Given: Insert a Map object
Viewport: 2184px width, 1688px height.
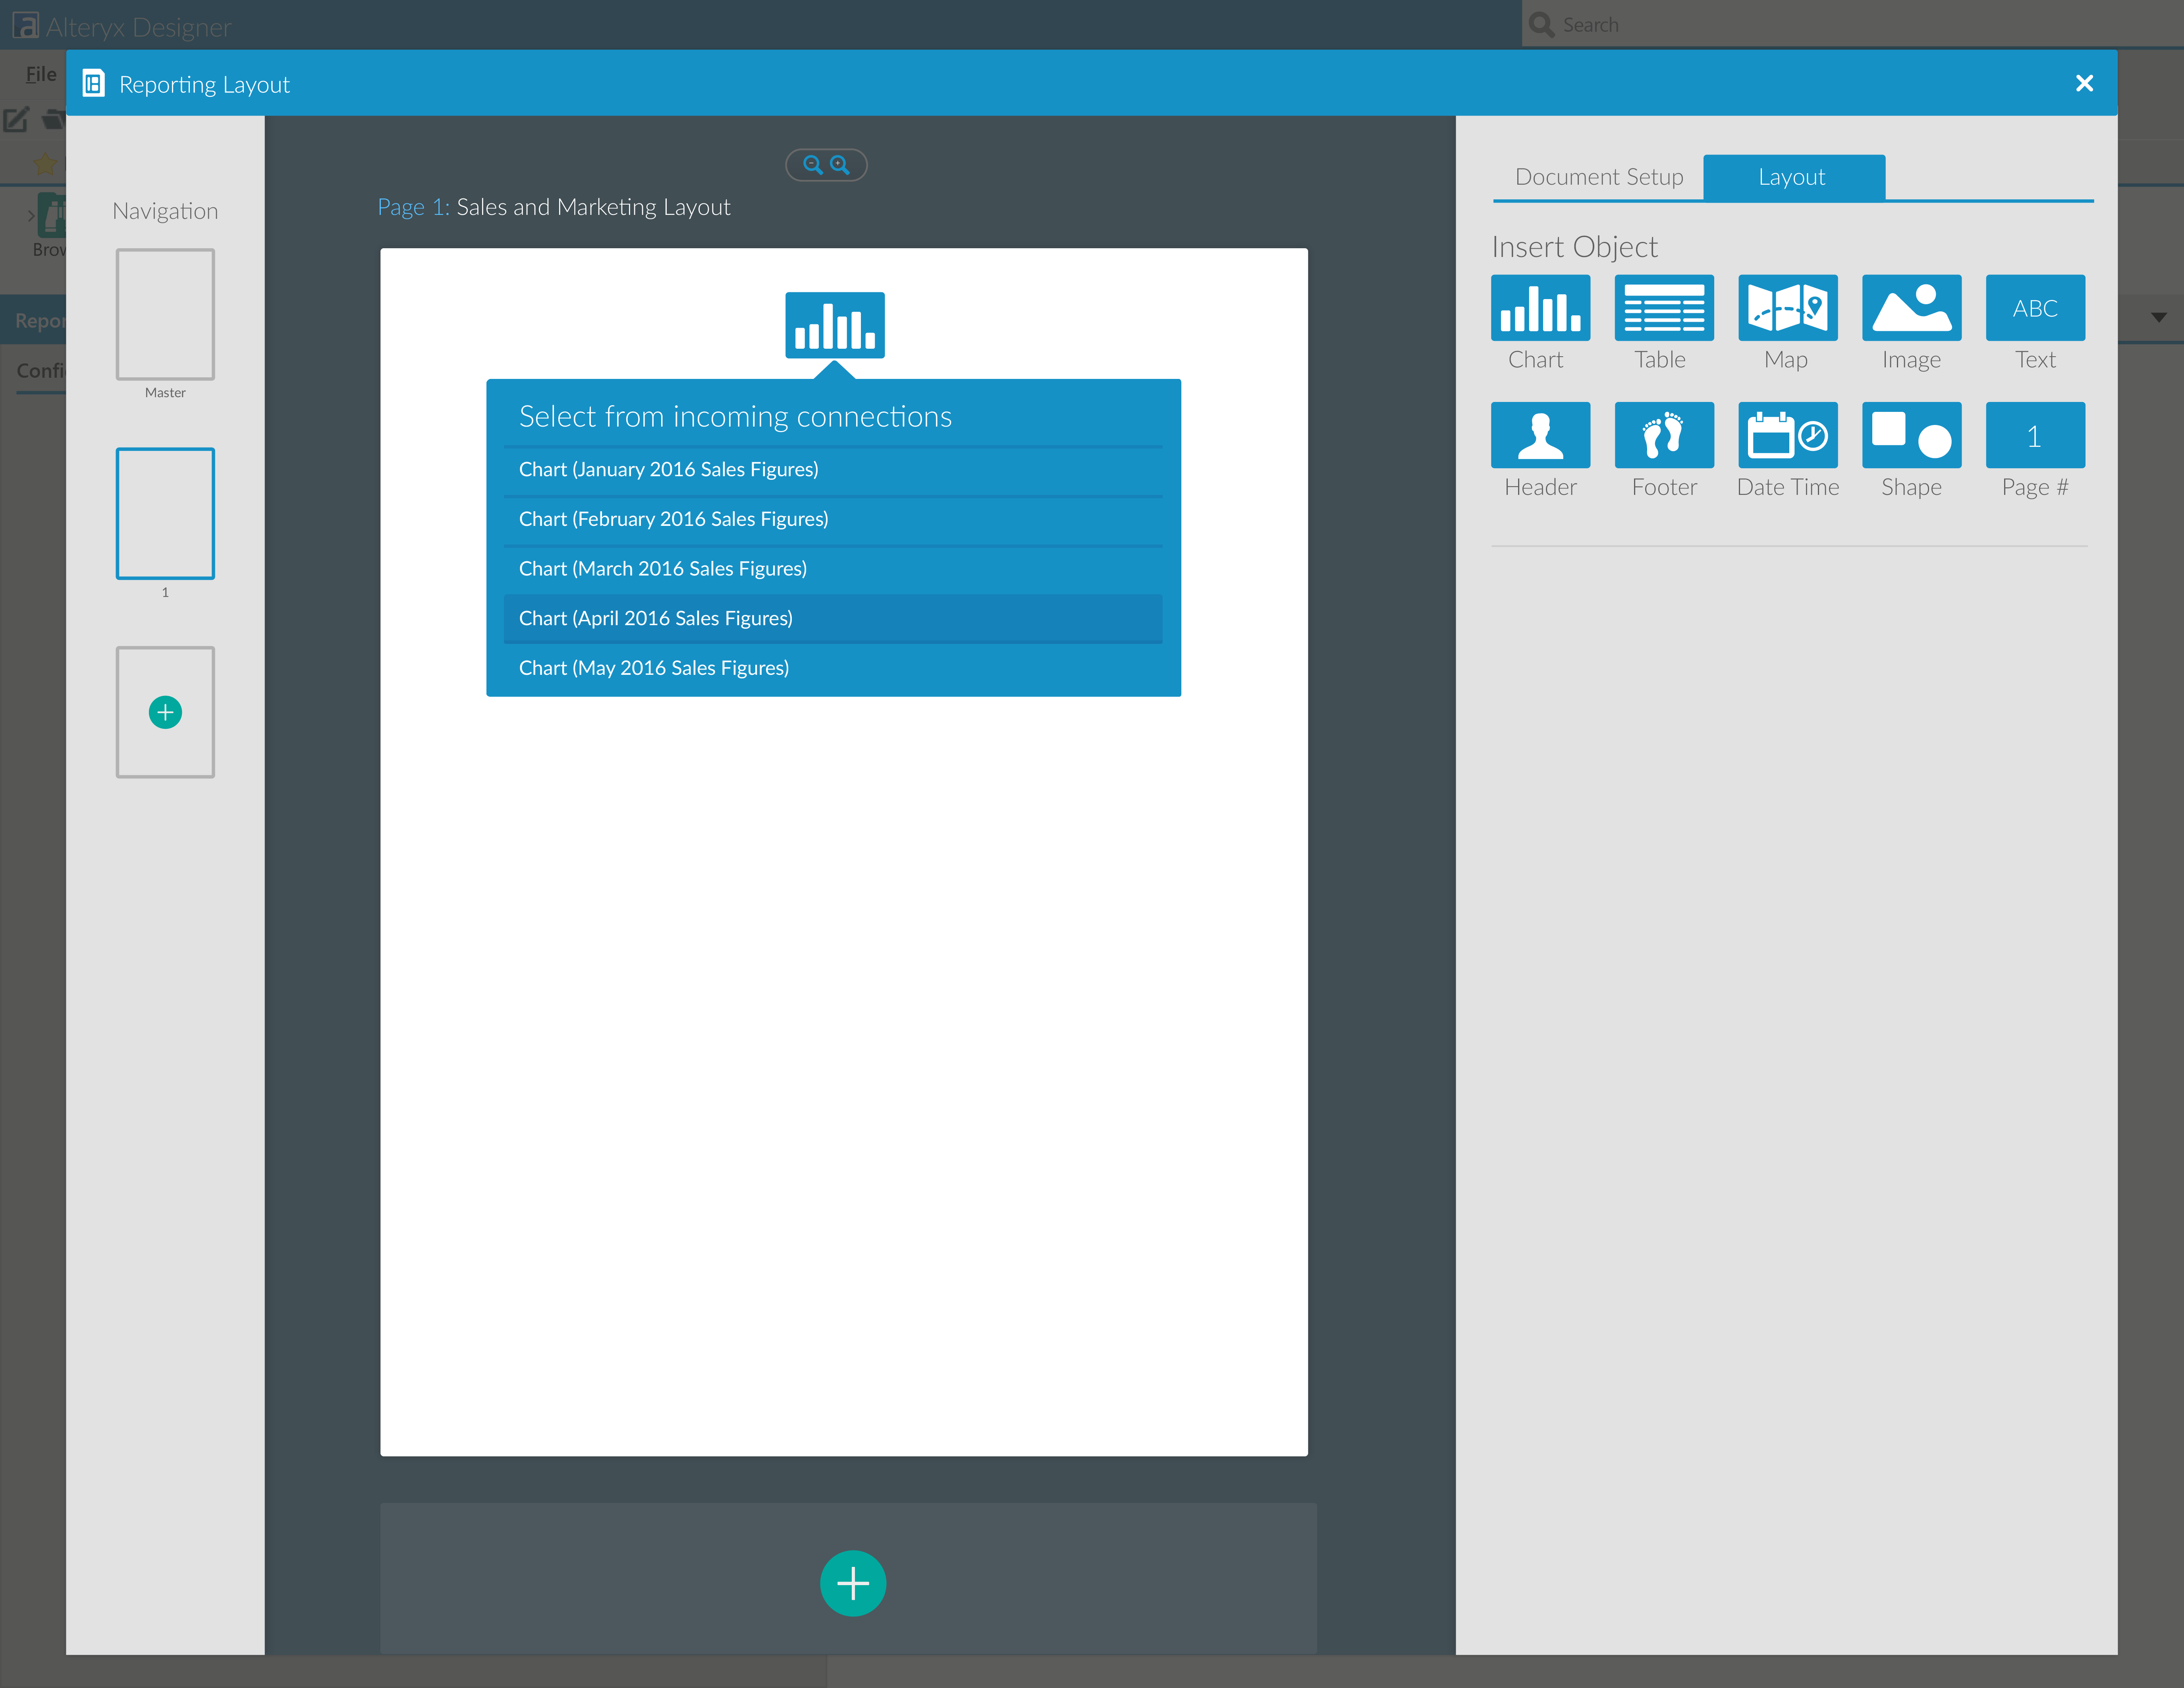Looking at the screenshot, I should pyautogui.click(x=1786, y=308).
